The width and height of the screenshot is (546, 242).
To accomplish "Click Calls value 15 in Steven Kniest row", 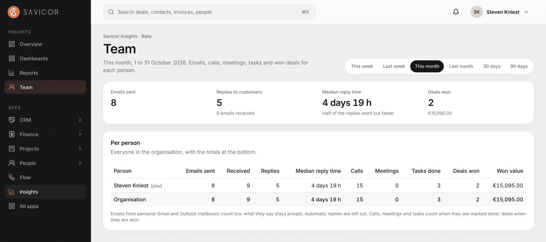I will coord(360,186).
